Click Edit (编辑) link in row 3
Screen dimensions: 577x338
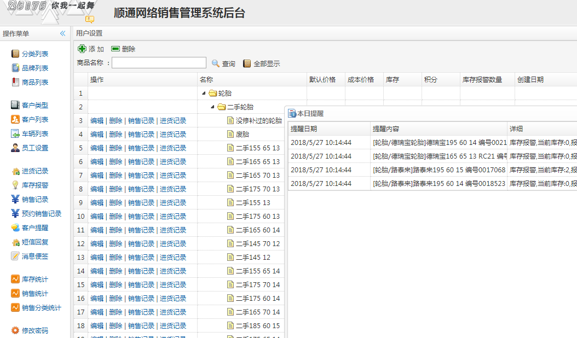[x=97, y=120]
